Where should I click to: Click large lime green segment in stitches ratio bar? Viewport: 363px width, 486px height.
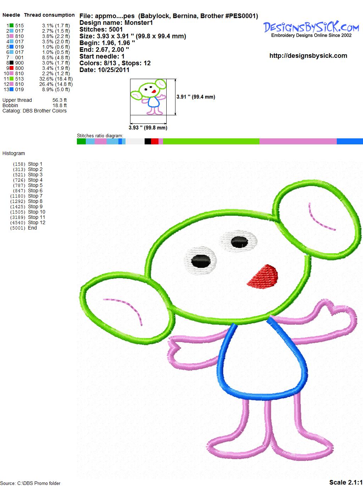[211, 142]
